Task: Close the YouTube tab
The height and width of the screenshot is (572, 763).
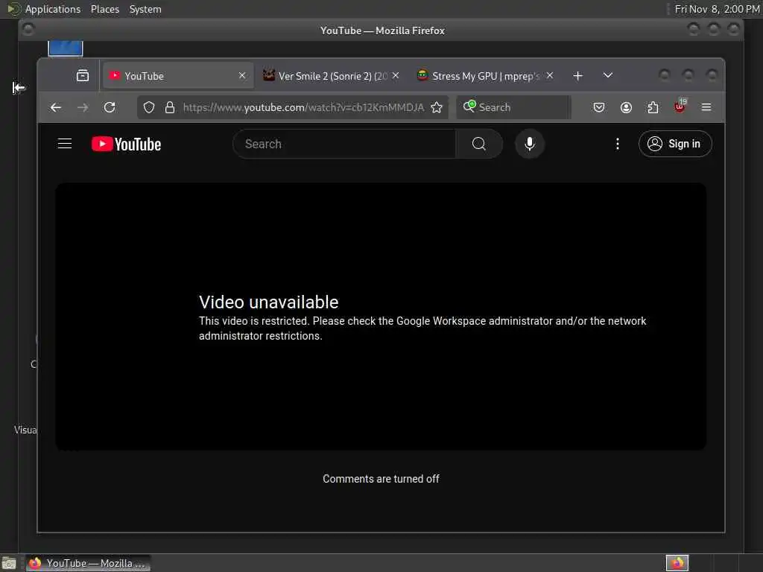Action: [x=242, y=75]
